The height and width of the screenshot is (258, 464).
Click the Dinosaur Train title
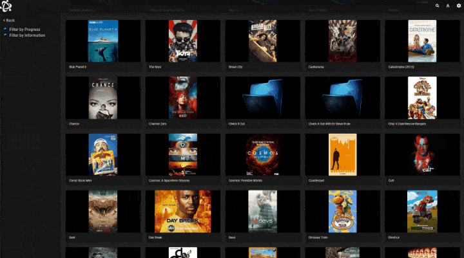[x=318, y=237]
